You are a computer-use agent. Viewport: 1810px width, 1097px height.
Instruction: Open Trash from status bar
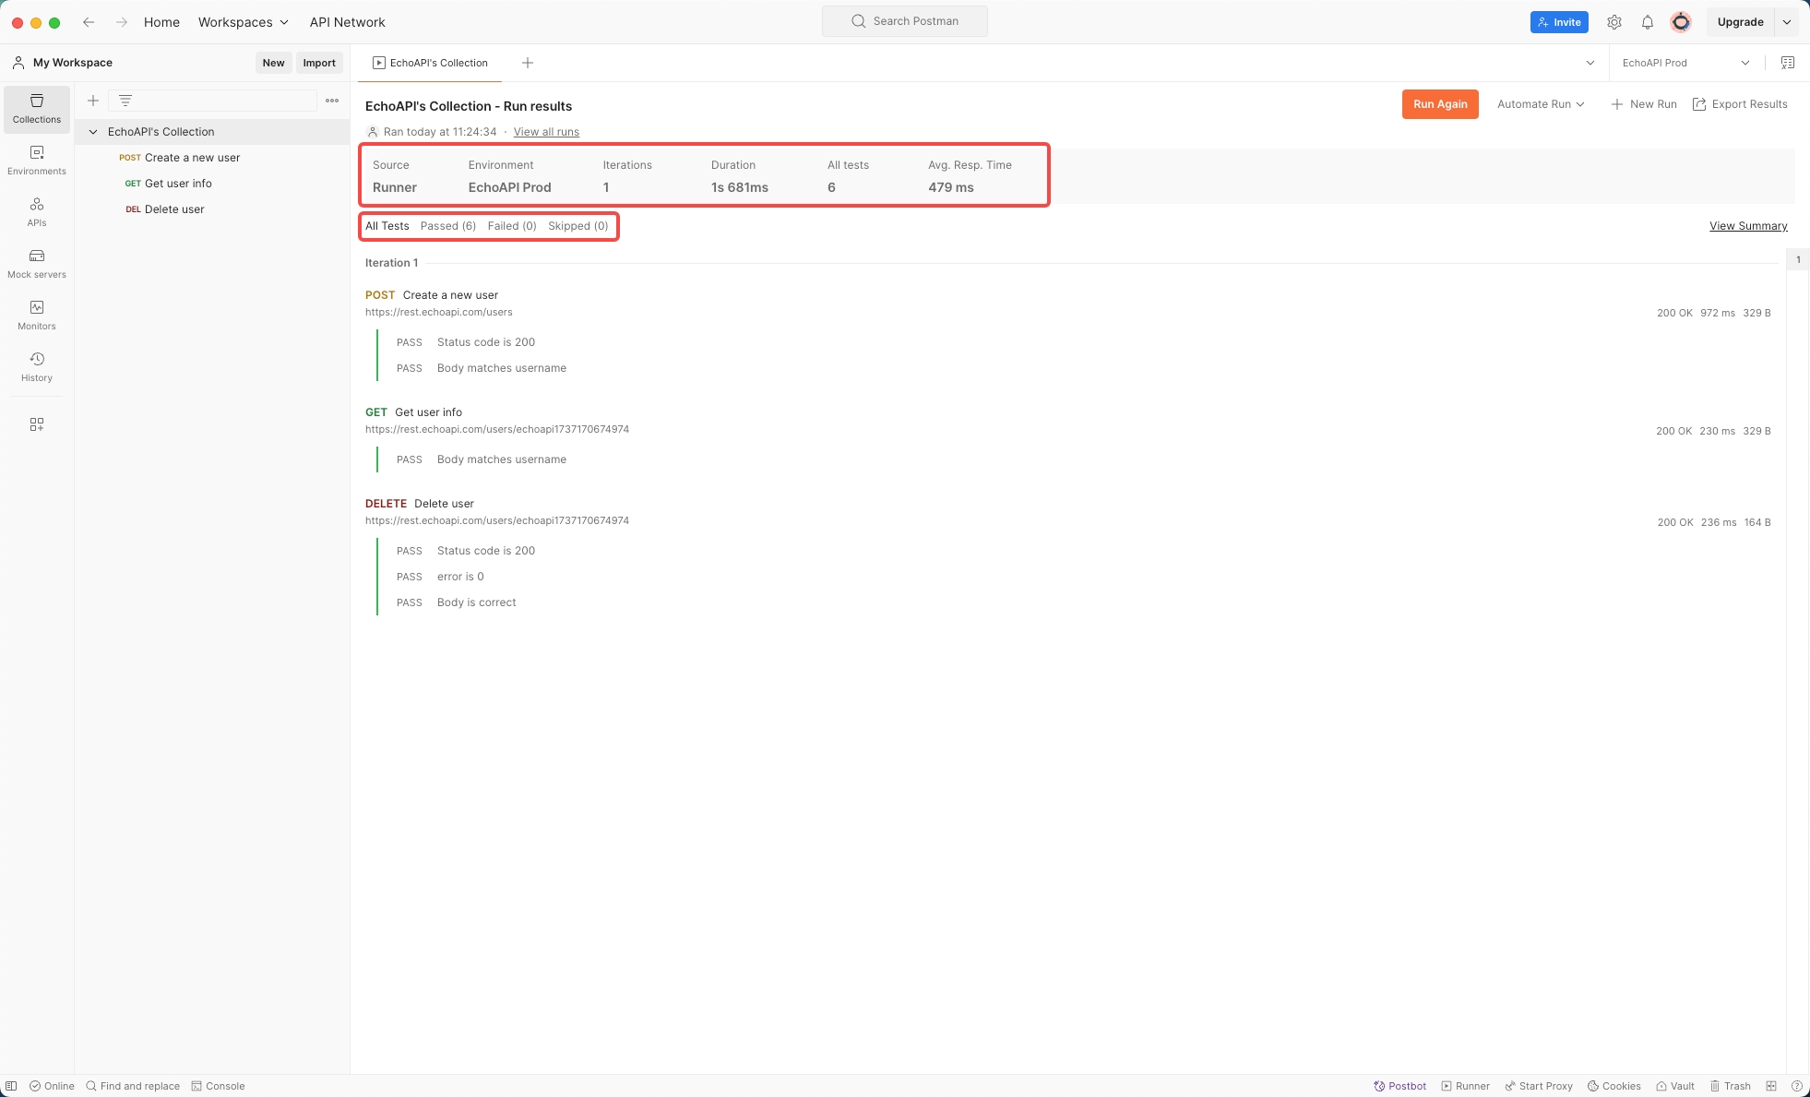click(1730, 1086)
